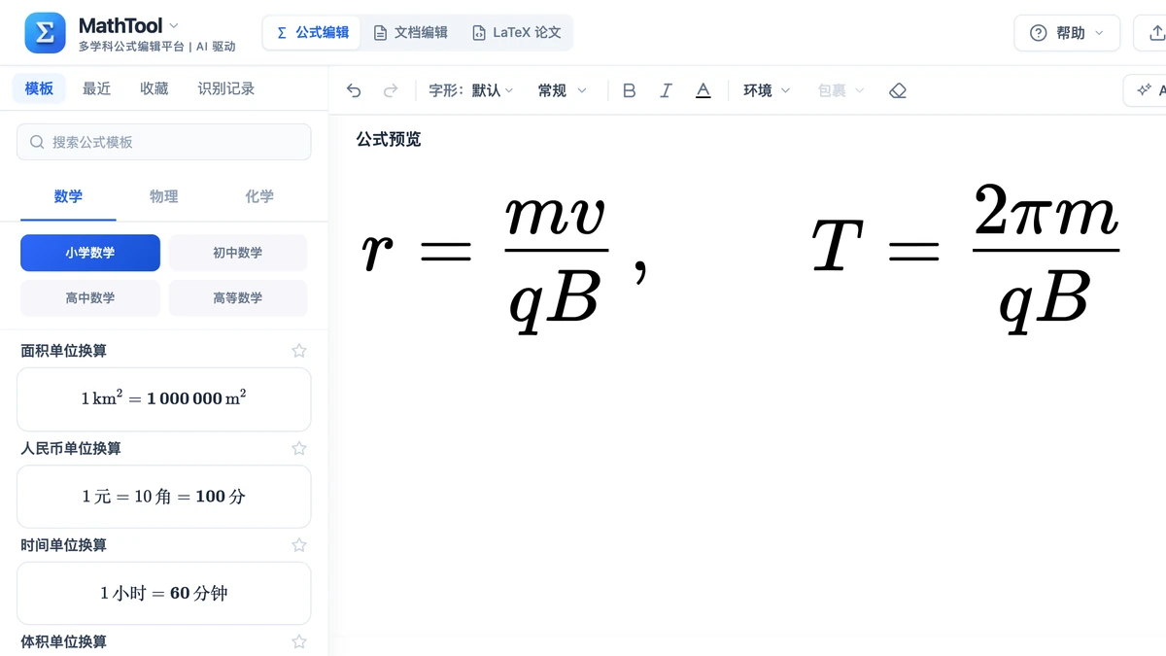Open the text color tool

click(703, 90)
